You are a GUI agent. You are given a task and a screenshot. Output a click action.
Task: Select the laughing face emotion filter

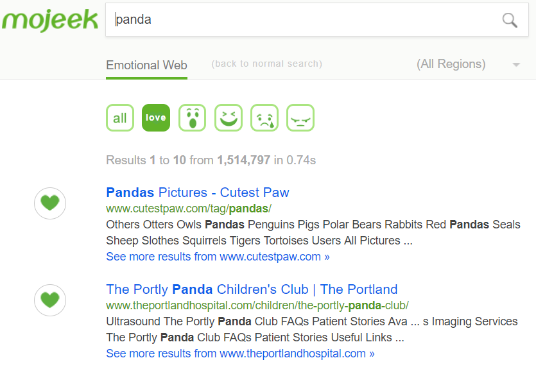point(228,117)
